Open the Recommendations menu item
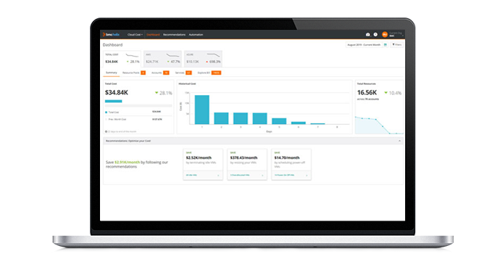500x267 pixels. [x=174, y=35]
